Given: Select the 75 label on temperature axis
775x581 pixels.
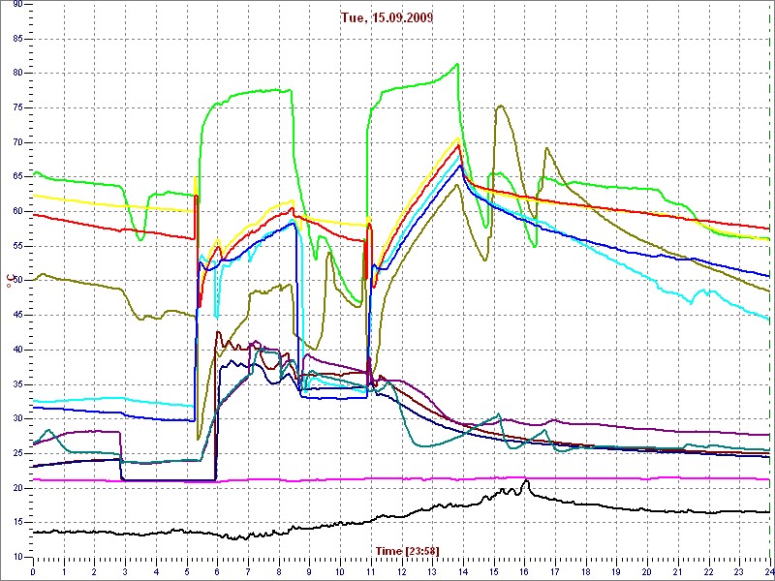Looking at the screenshot, I should coord(16,107).
